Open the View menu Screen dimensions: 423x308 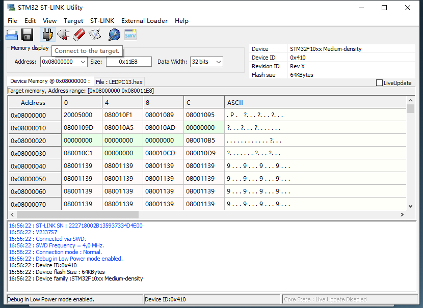point(49,21)
